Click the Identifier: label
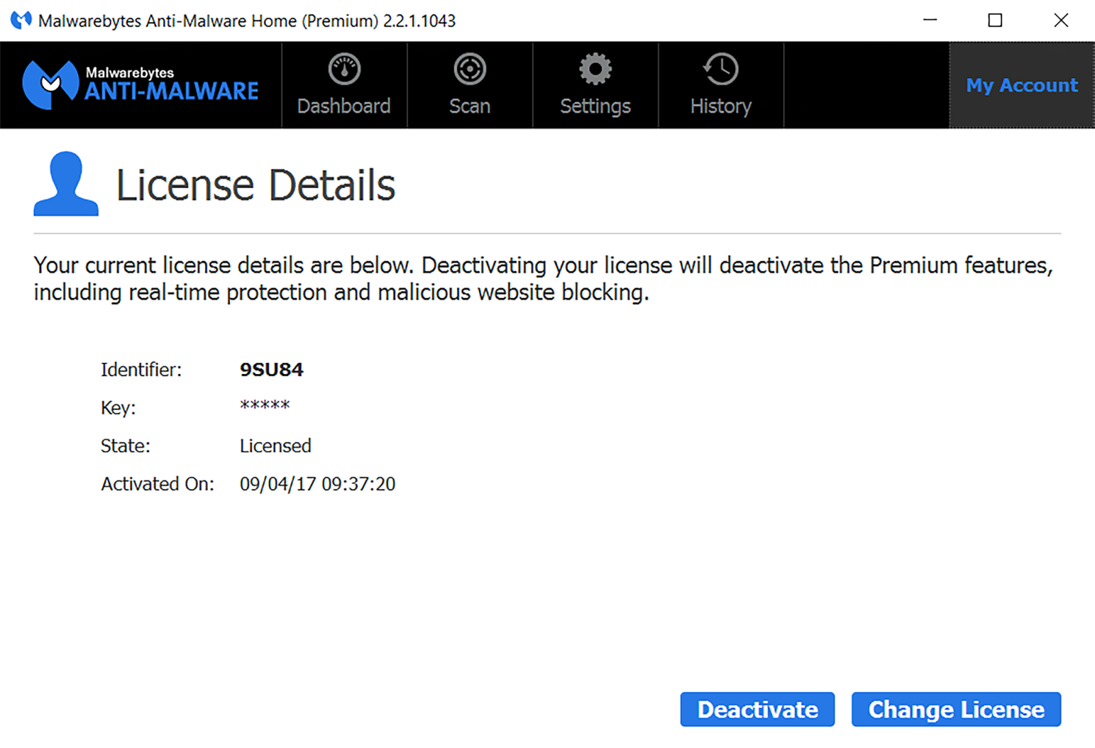1095x748 pixels. (141, 370)
